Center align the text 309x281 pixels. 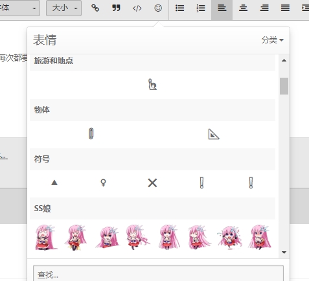coord(243,8)
